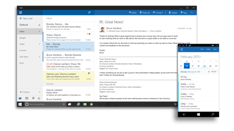Flag the open email

tap(183, 13)
